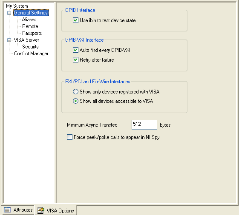Screen dimensions: 239x215
Task: Select Show only devices registered with VISA
Action: (75, 92)
